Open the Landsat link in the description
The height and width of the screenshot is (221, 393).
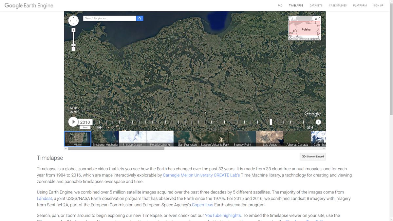click(44, 198)
